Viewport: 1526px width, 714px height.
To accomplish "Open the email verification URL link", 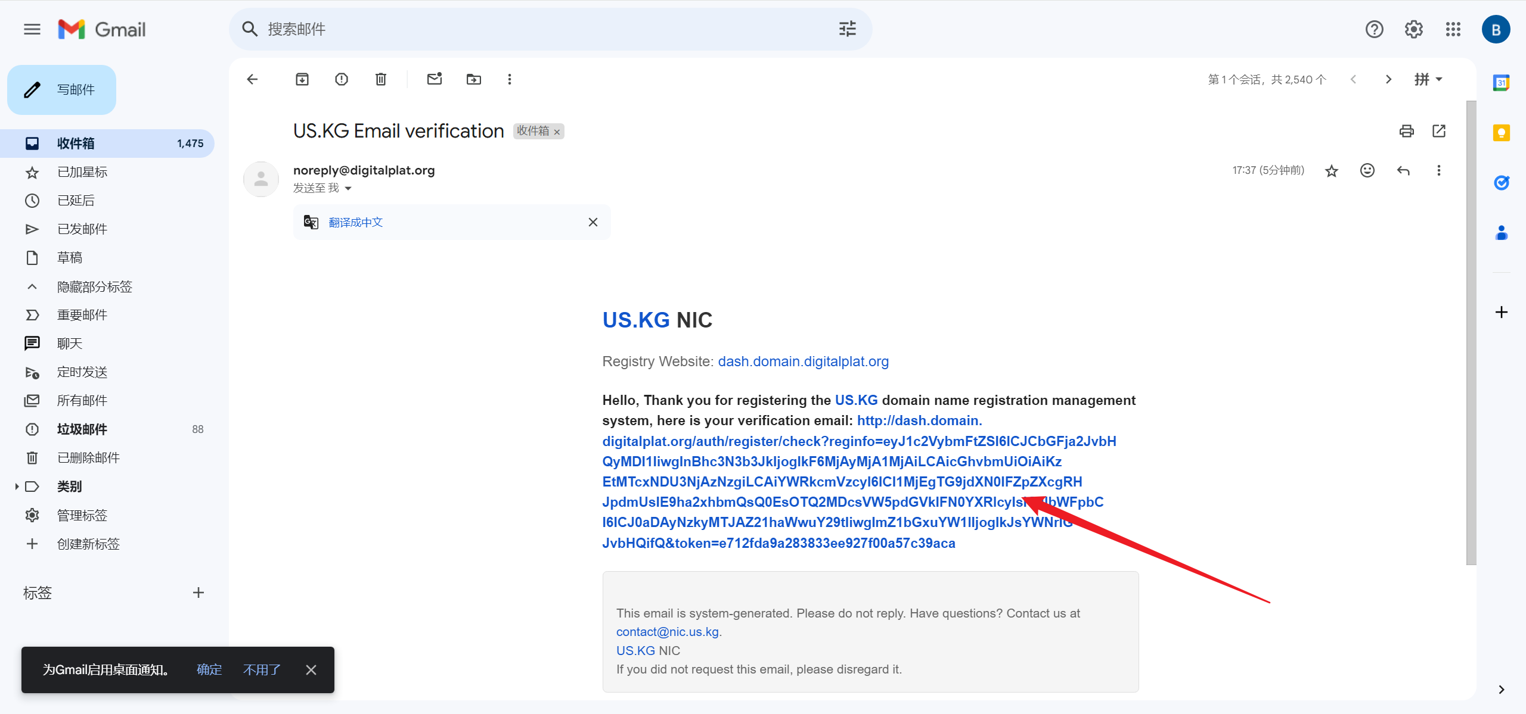I will pos(858,482).
